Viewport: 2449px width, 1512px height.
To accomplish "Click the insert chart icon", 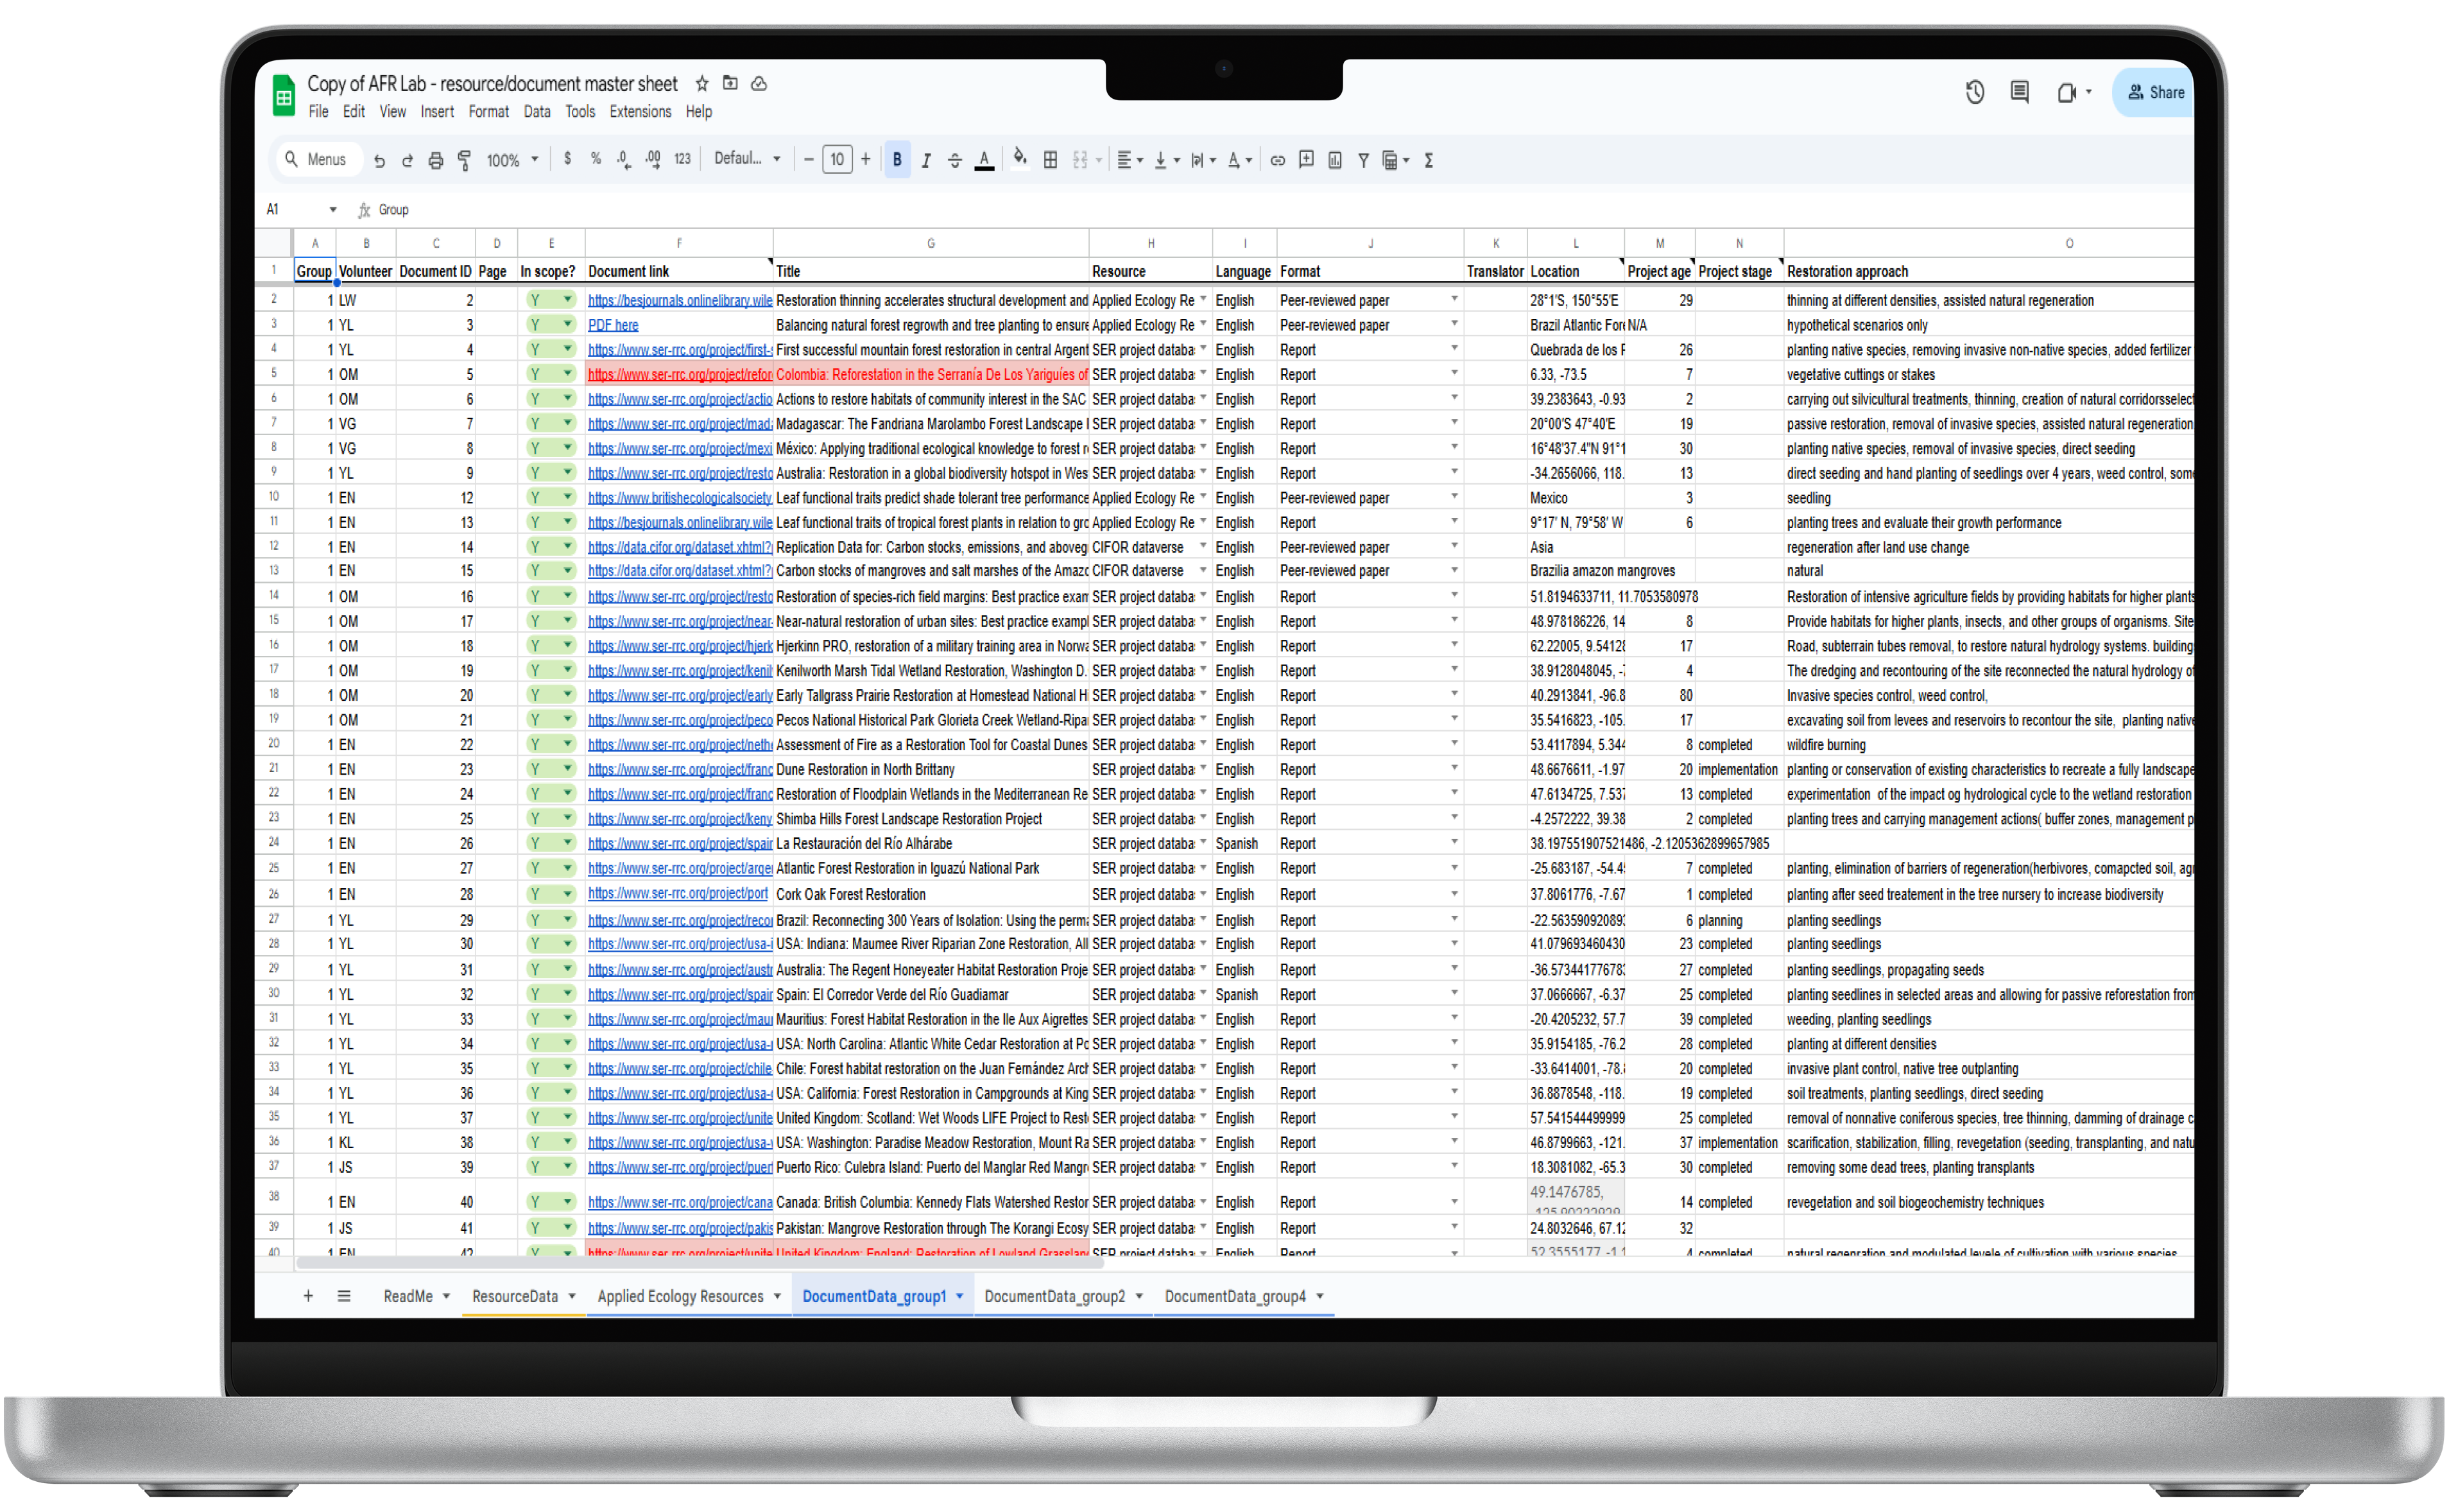I will tap(1335, 160).
